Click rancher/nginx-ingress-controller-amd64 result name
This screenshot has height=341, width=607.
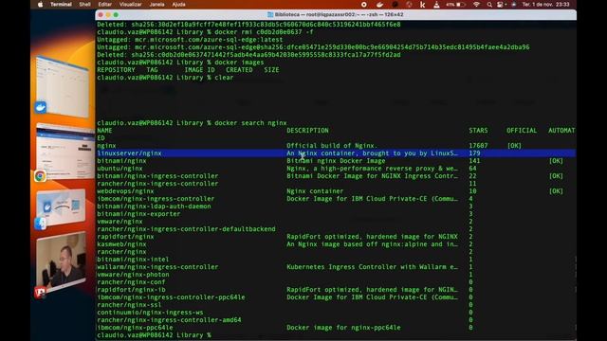point(169,320)
